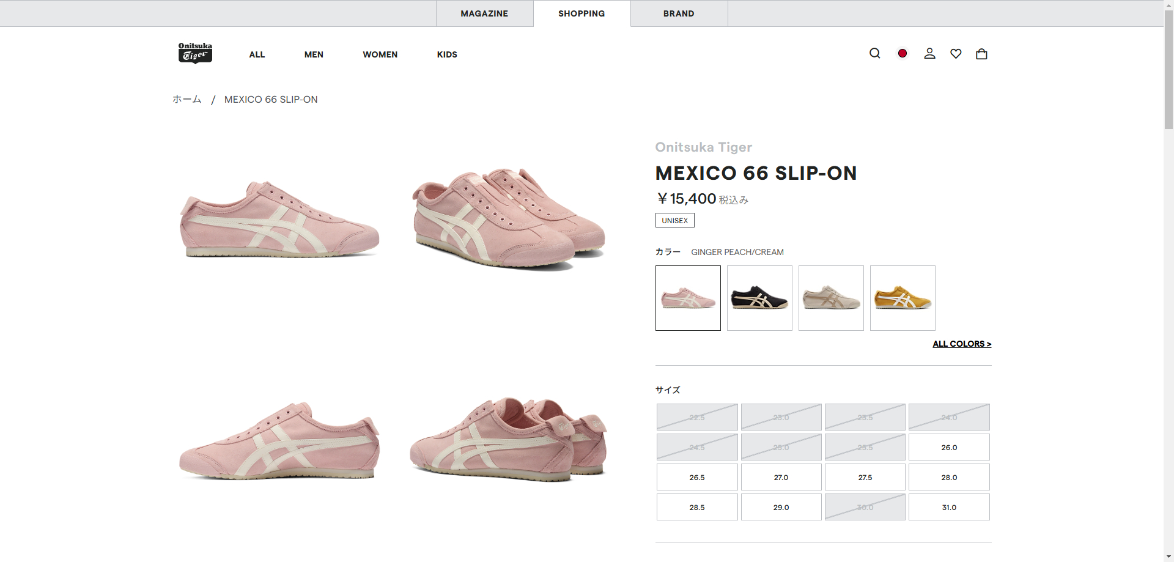Go to the Onitsuka Tiger logo home
The image size is (1174, 562).
coord(195,53)
